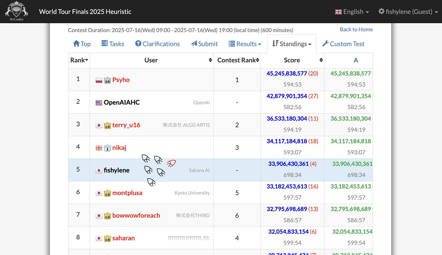Click the crown badge next to saharan
The height and width of the screenshot is (255, 442).
pyautogui.click(x=107, y=238)
